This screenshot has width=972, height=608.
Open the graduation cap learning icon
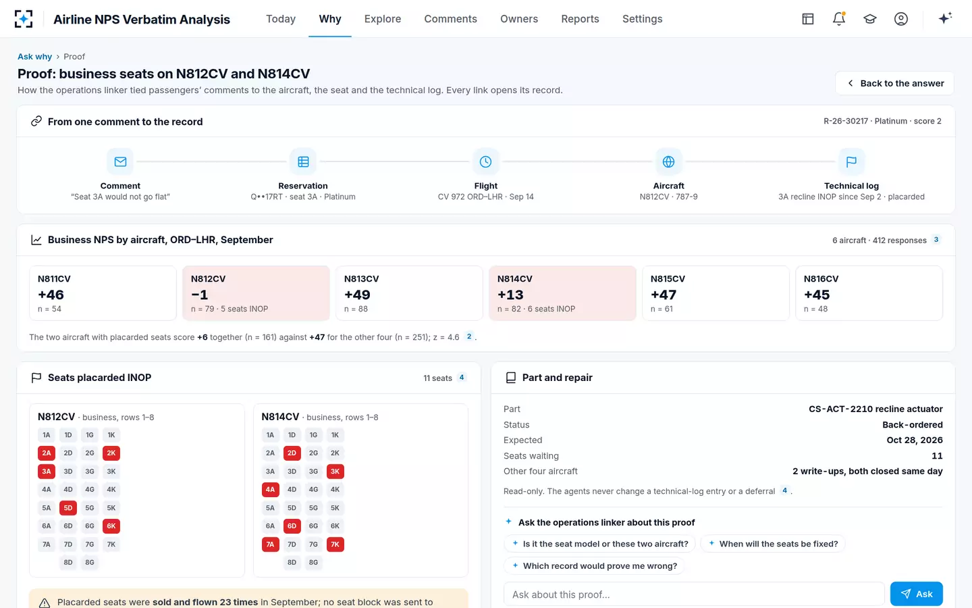click(870, 19)
